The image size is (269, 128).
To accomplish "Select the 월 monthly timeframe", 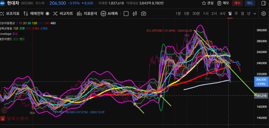I will [x=243, y=14].
